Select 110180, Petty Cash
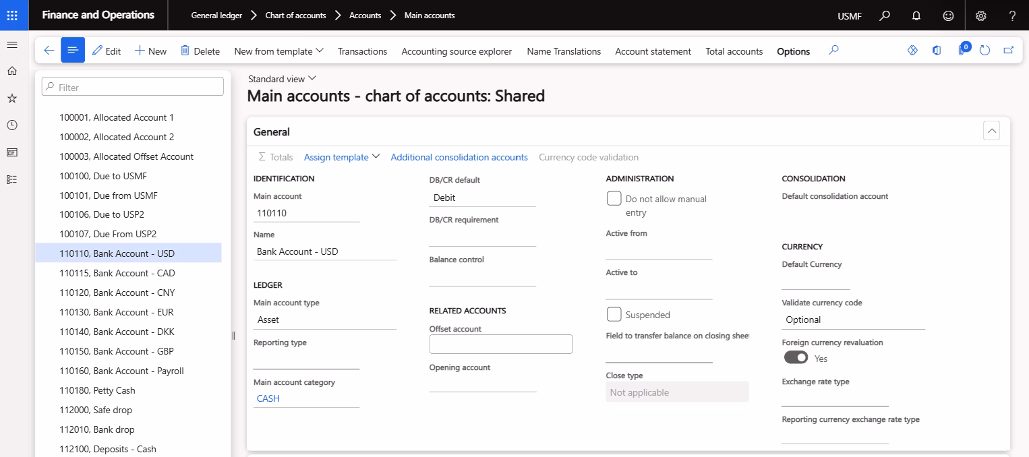This screenshot has height=457, width=1029. (128, 390)
